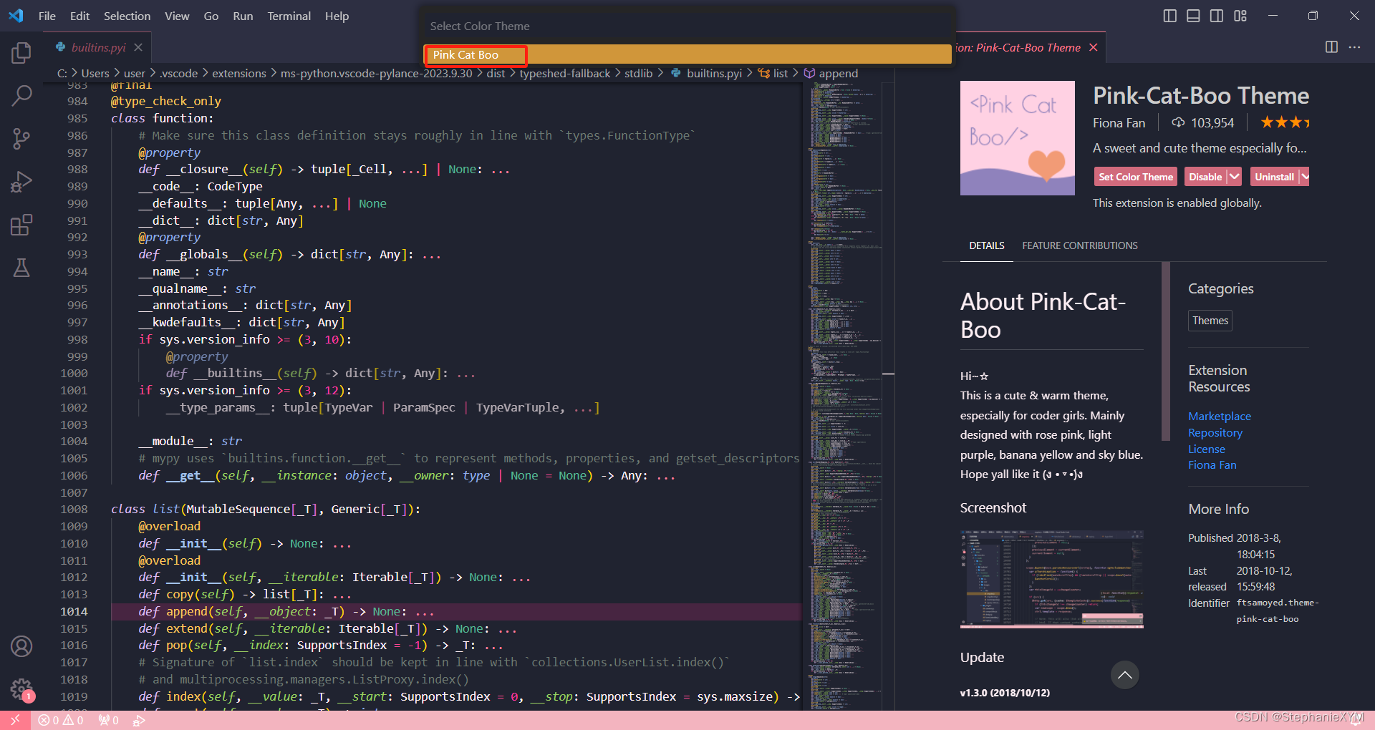Open the Help menu
The height and width of the screenshot is (730, 1375).
tap(337, 16)
